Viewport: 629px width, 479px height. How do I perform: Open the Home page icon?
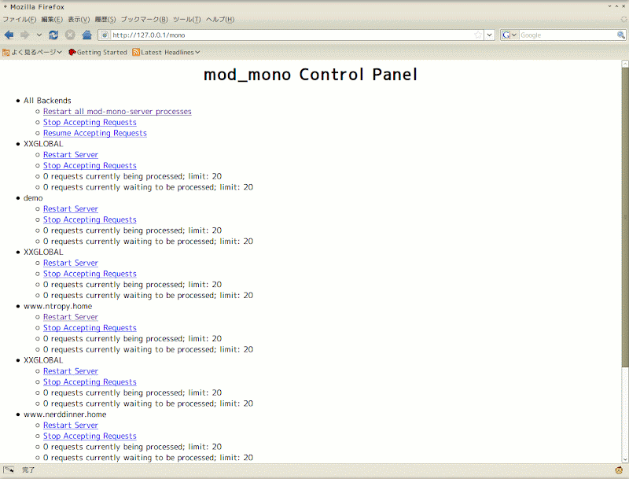tap(87, 35)
